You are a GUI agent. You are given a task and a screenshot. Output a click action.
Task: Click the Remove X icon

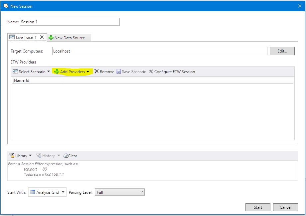click(96, 71)
